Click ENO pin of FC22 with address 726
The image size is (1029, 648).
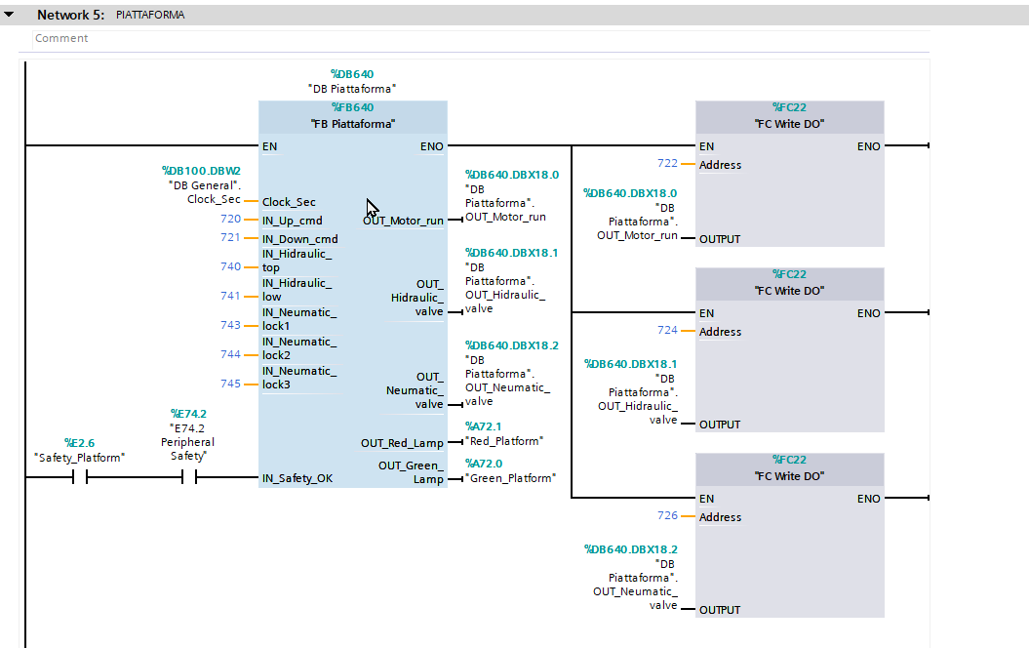point(868,499)
